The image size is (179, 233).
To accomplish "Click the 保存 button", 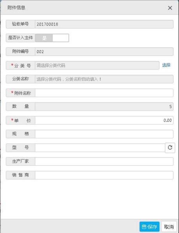I will coord(149,227).
